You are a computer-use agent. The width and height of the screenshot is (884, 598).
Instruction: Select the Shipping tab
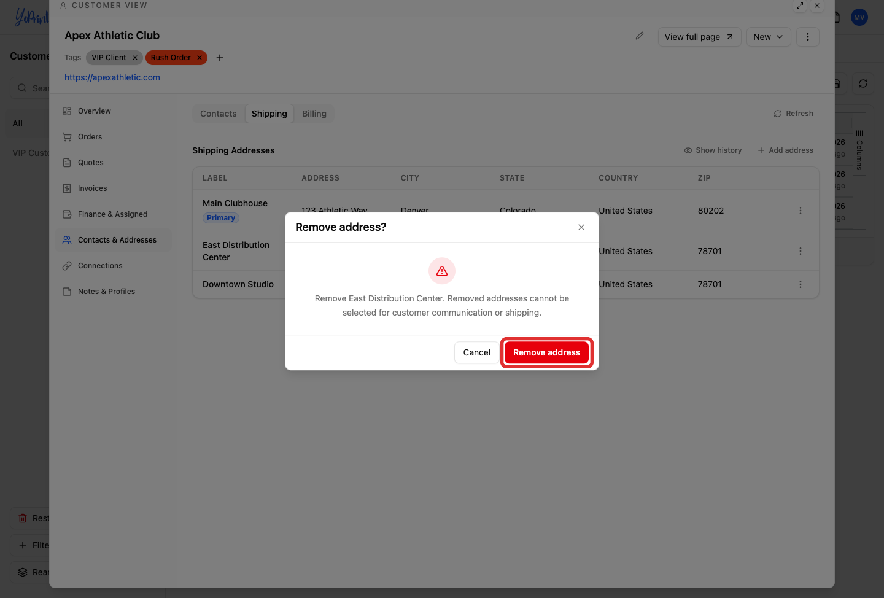[x=269, y=114]
